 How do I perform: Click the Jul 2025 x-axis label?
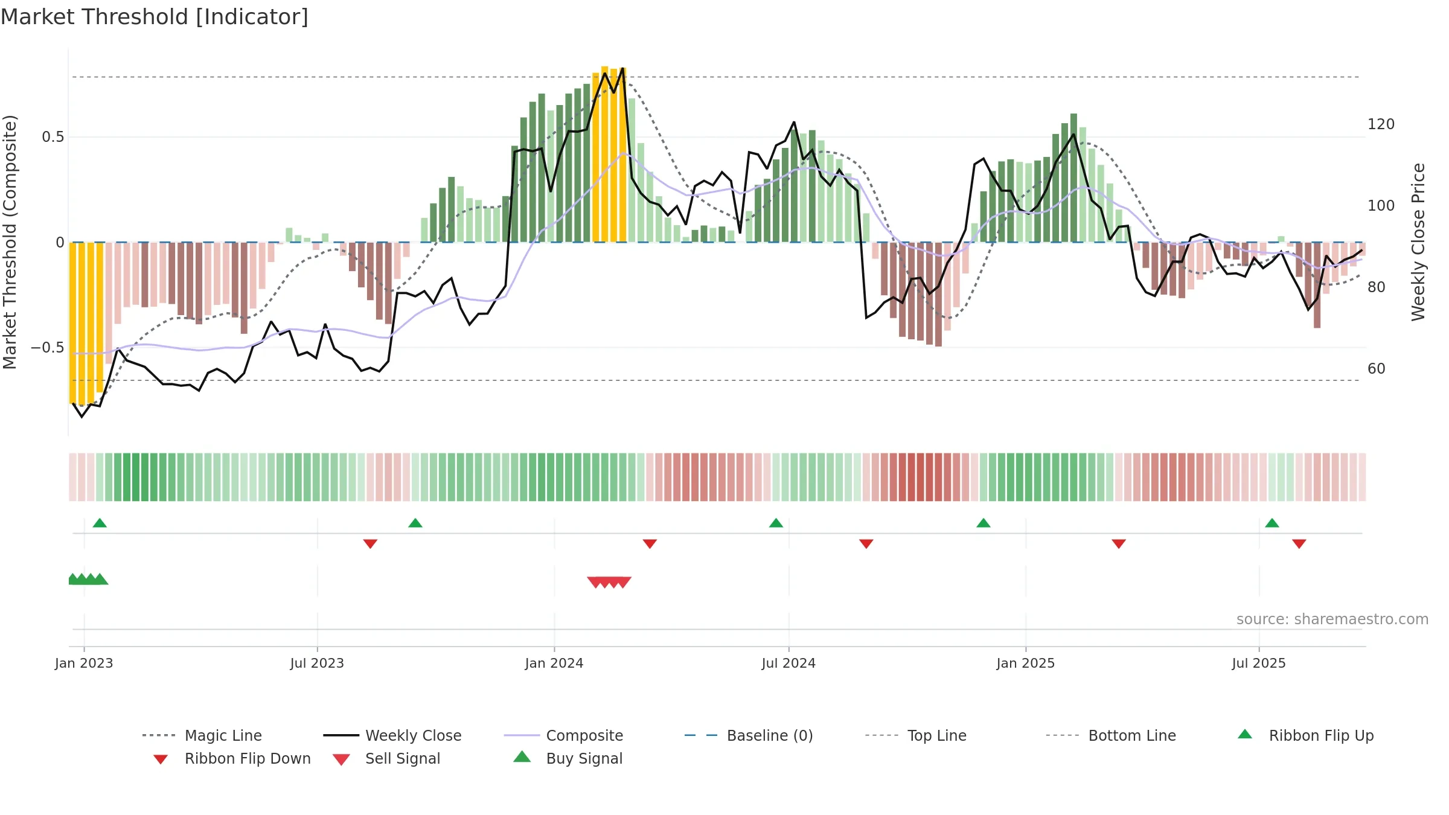tap(1259, 663)
